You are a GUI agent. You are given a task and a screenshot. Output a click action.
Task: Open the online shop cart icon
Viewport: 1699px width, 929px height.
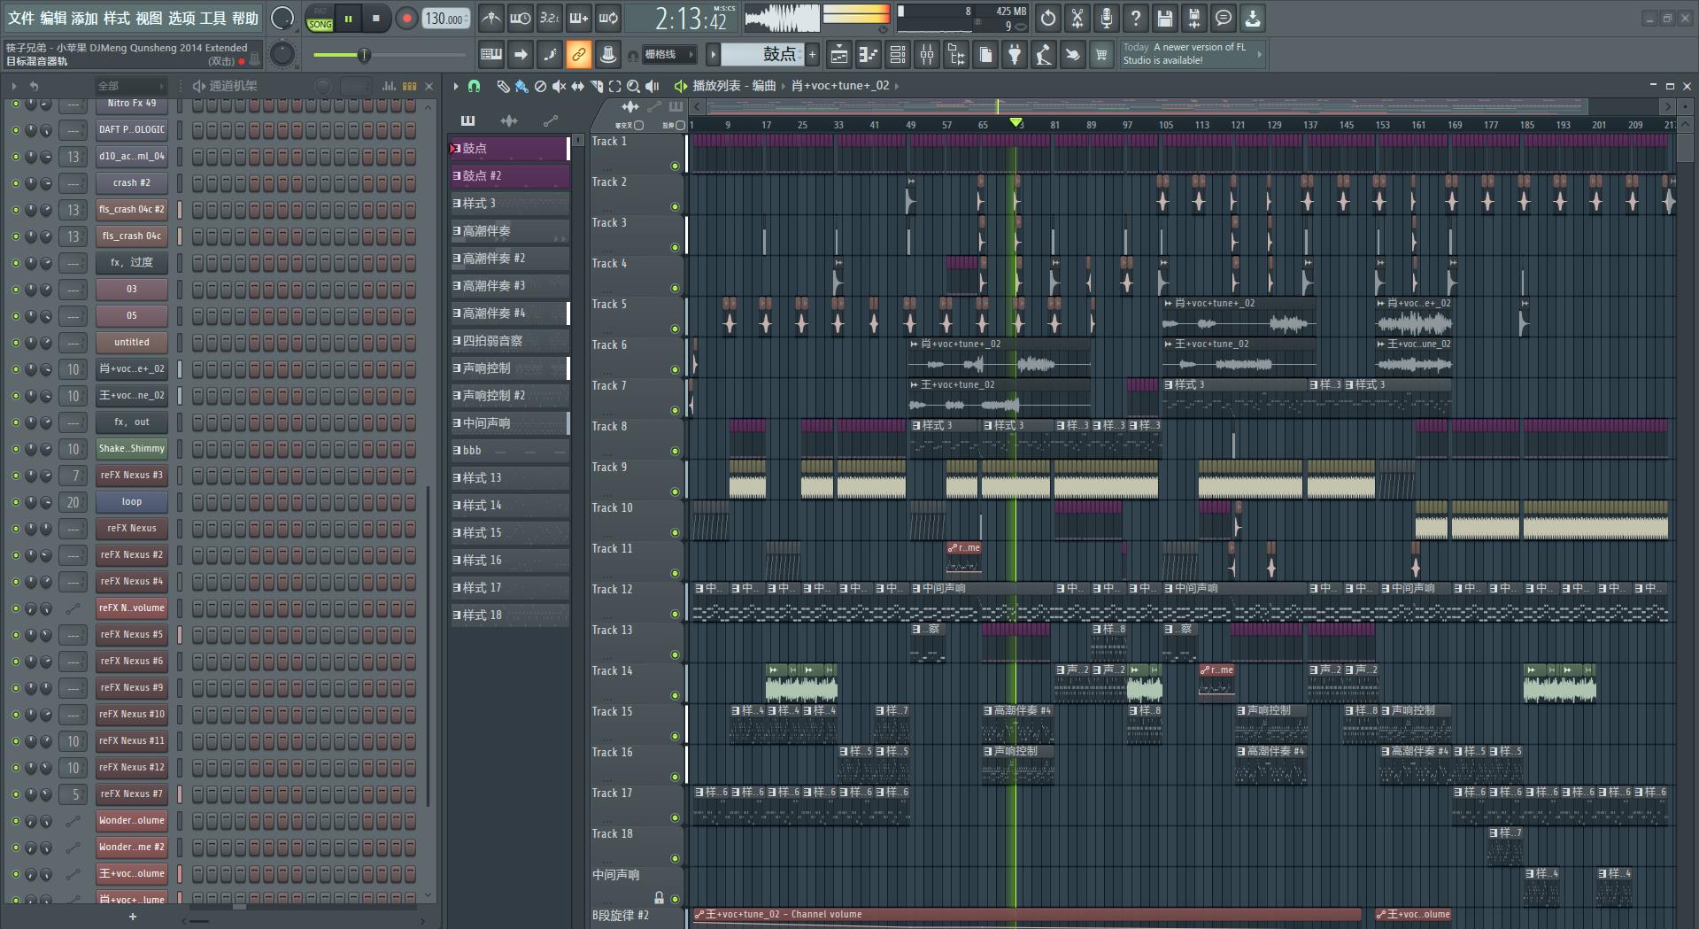pos(1101,55)
